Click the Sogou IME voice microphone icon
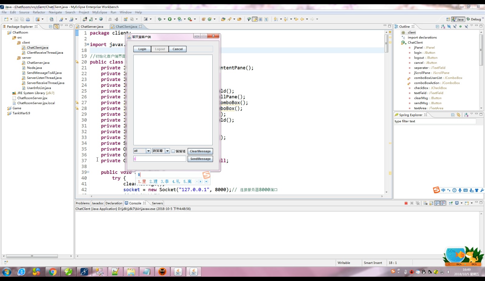The width and height of the screenshot is (485, 281). point(460,190)
